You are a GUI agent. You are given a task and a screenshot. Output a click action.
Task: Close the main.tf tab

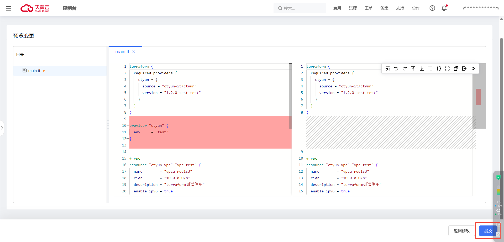(x=134, y=52)
